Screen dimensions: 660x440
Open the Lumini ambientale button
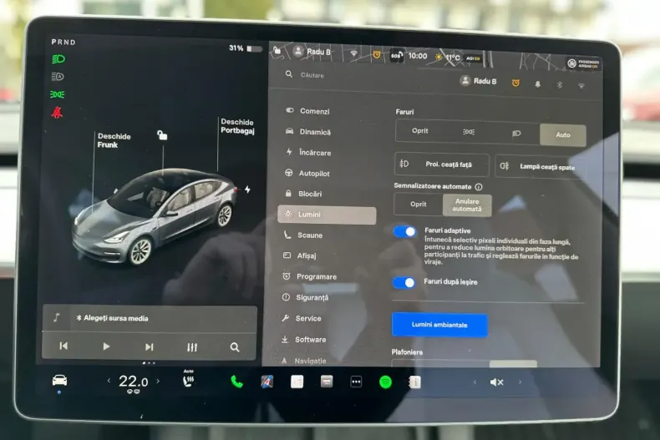pyautogui.click(x=439, y=325)
